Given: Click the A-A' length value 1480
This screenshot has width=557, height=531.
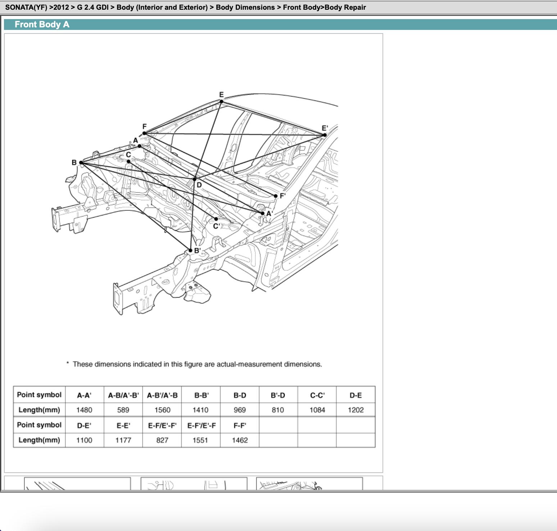Looking at the screenshot, I should 84,410.
